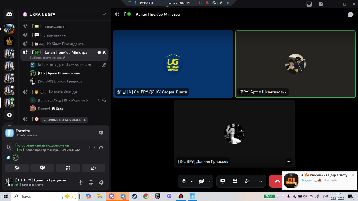
Task: Open Windows Start menu
Action: (x=6, y=196)
